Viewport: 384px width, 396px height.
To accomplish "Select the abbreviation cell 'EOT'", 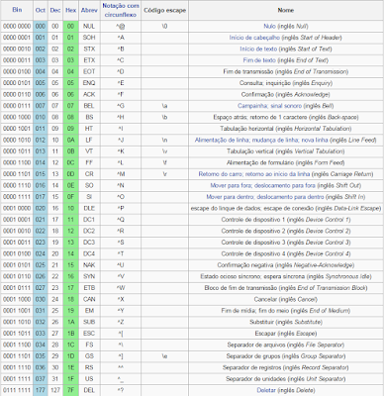I will [89, 71].
